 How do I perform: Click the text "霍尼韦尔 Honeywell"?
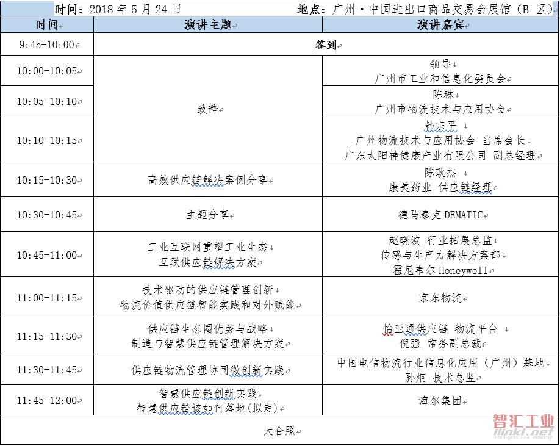click(x=440, y=270)
